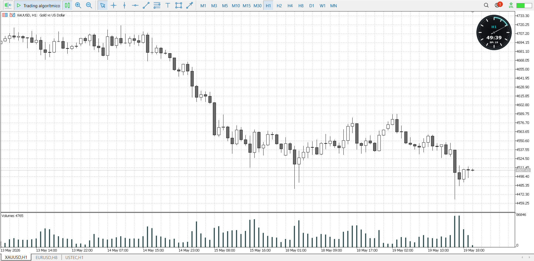534x261 pixels.
Task: Switch to the H4 timeframe
Action: [290, 6]
